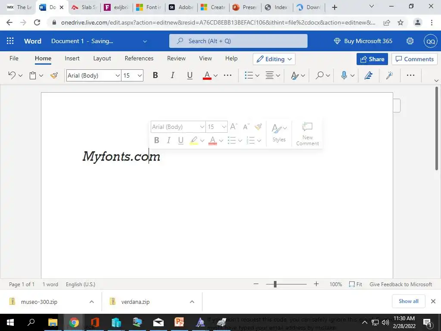Open Chrome from the Windows taskbar
Image resolution: width=441 pixels, height=331 pixels.
(x=74, y=322)
